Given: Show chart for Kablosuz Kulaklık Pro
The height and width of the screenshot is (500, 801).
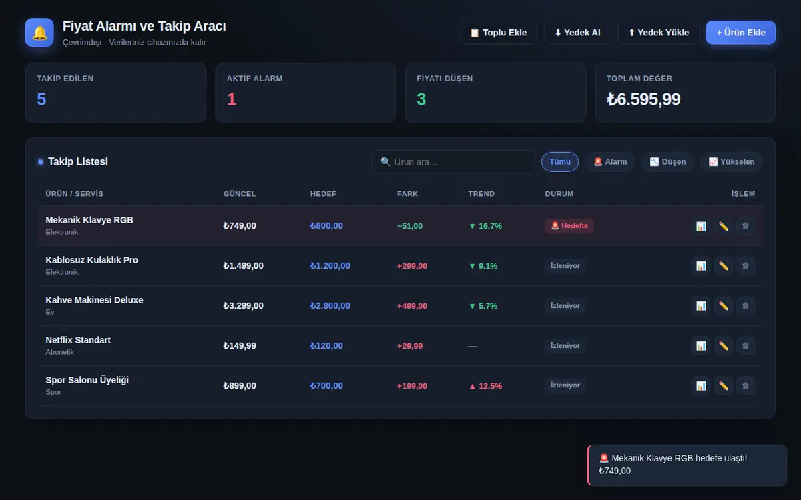Looking at the screenshot, I should (701, 266).
